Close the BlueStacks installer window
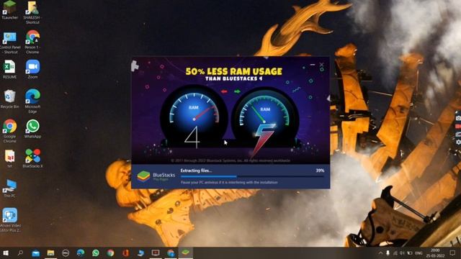Image resolution: width=461 pixels, height=259 pixels. pyautogui.click(x=322, y=65)
